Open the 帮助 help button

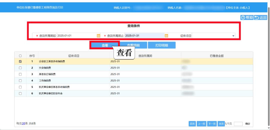[x=247, y=18]
